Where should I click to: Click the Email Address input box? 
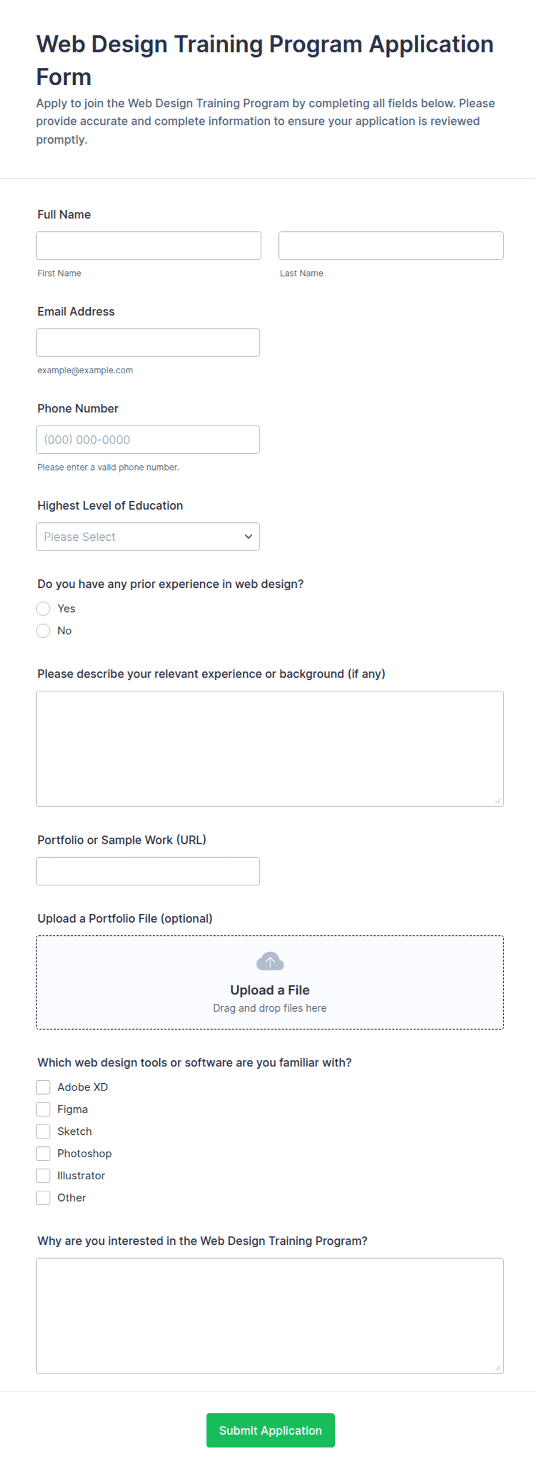pyautogui.click(x=148, y=343)
